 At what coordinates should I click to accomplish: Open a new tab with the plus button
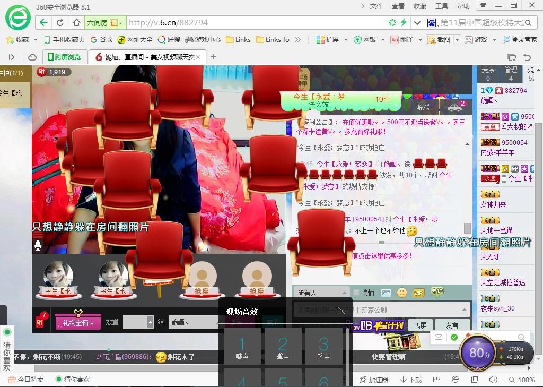(213, 57)
